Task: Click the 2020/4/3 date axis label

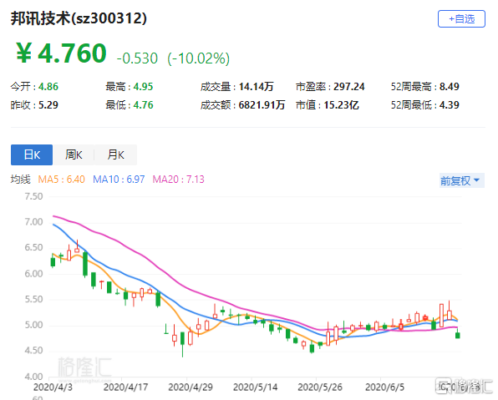Action: pos(53,387)
